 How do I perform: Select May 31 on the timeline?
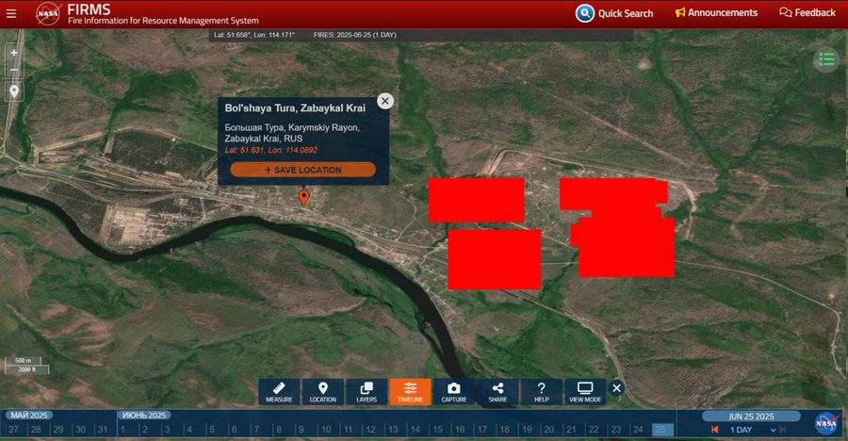click(x=102, y=430)
